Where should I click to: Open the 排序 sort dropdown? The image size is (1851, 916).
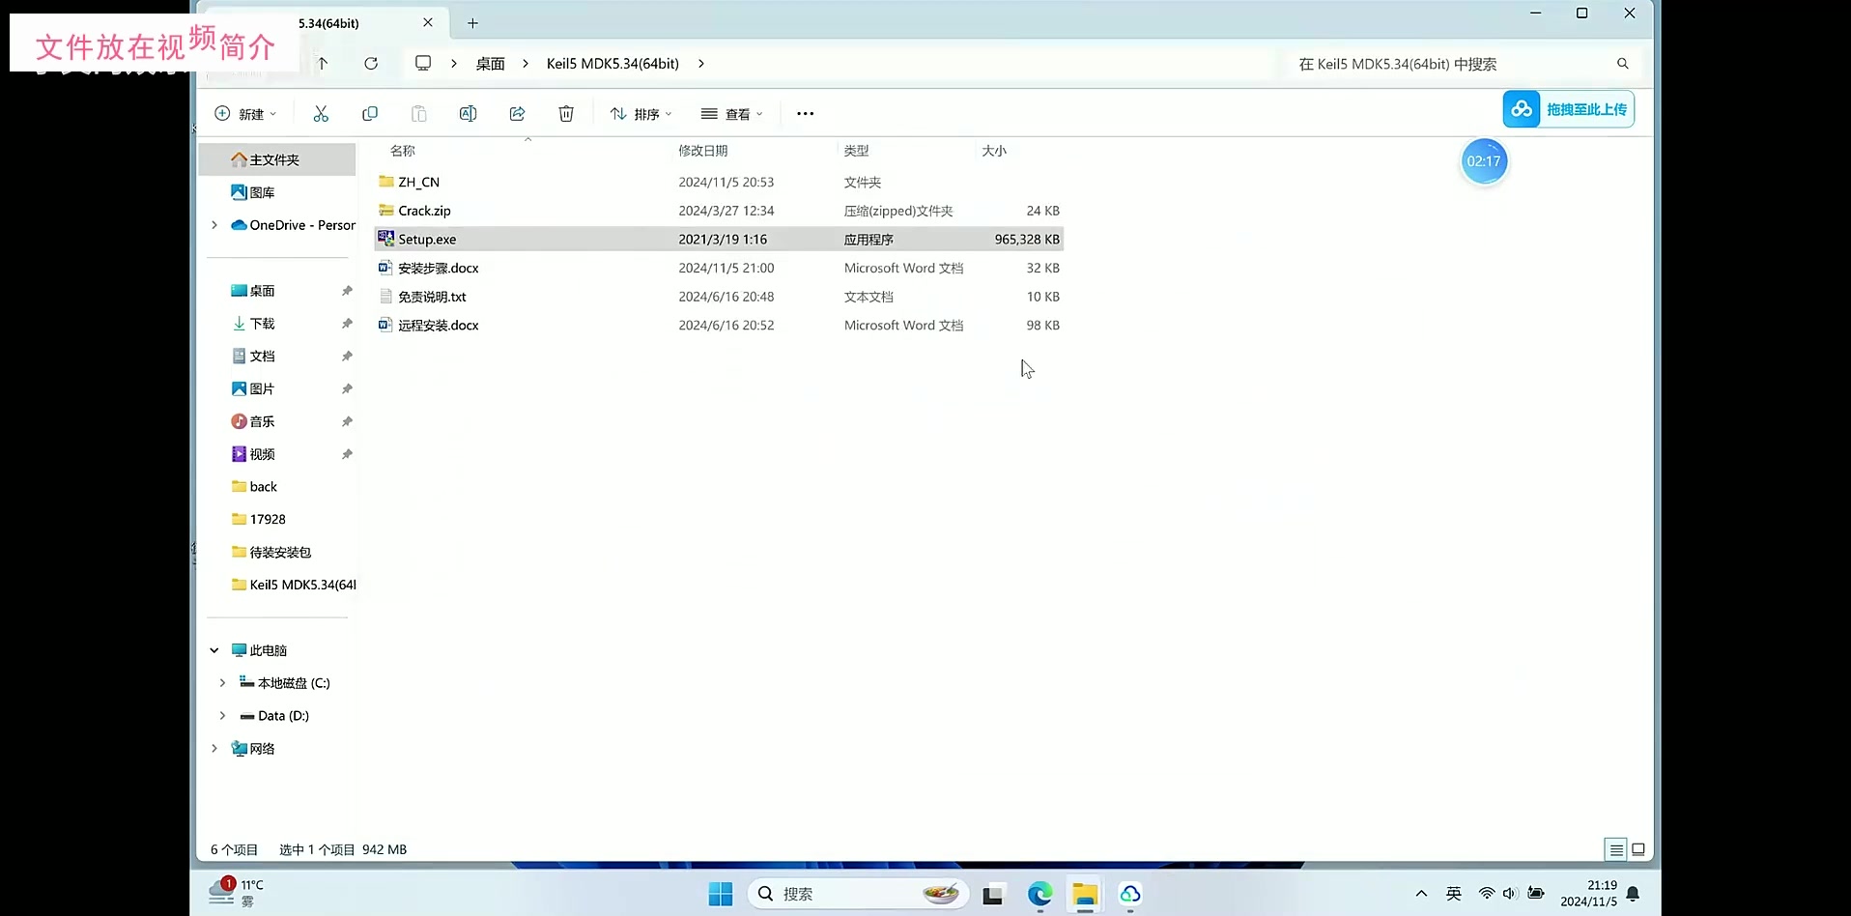point(641,113)
